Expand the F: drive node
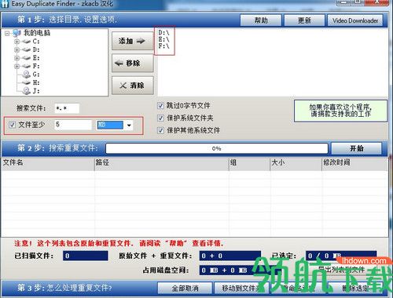The image size is (393, 298). click(17, 67)
